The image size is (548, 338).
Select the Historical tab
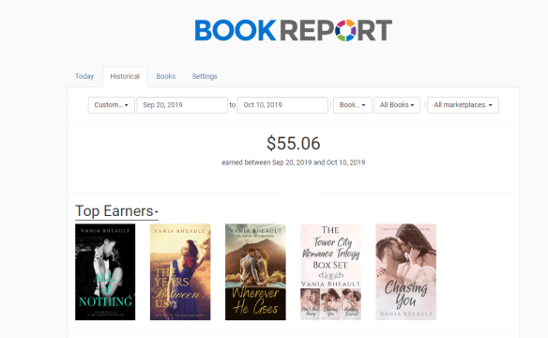125,76
